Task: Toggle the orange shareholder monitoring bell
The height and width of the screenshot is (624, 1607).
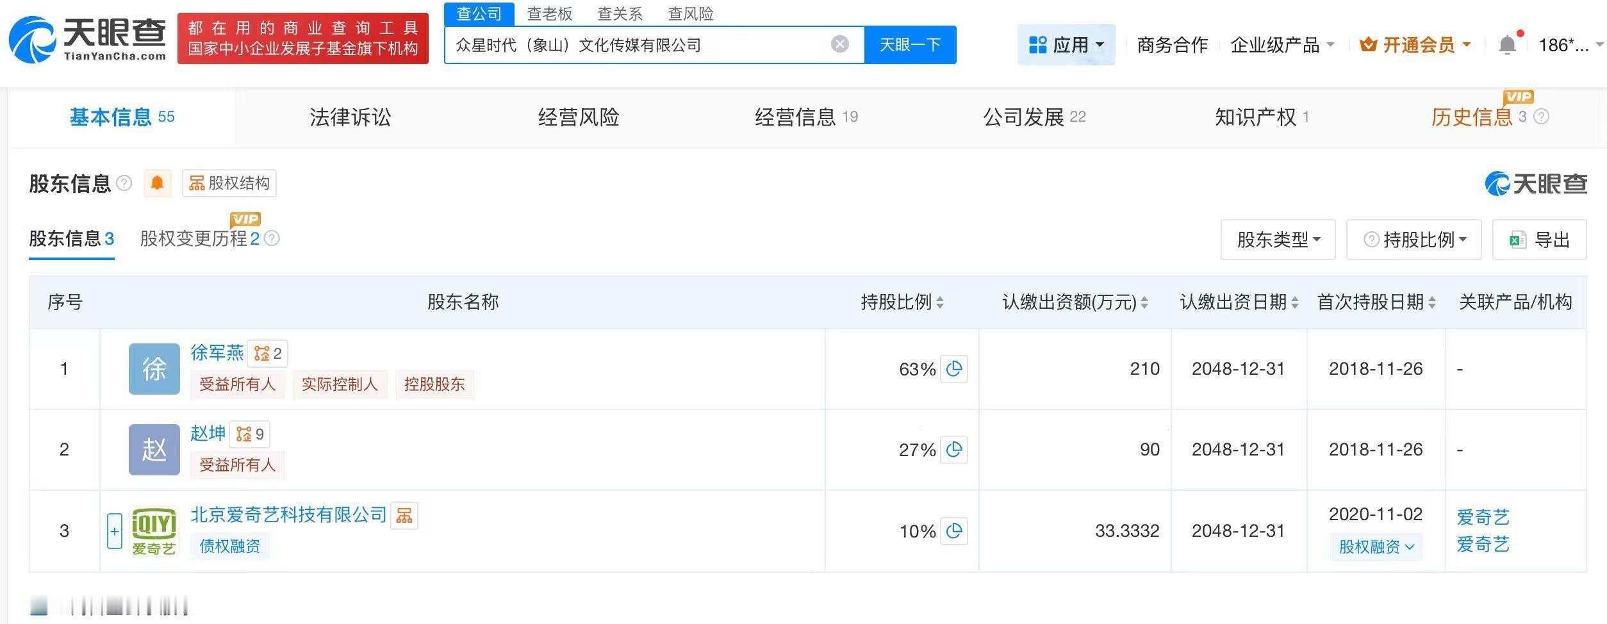Action: pos(157,183)
